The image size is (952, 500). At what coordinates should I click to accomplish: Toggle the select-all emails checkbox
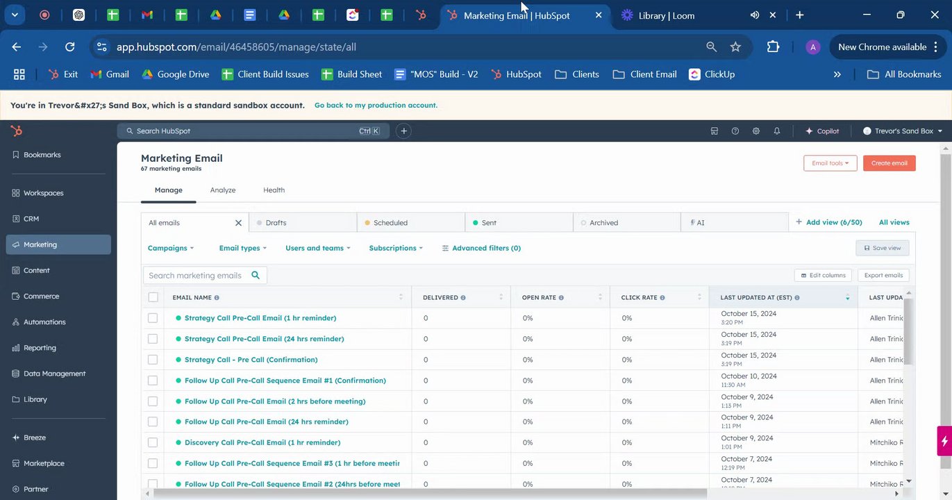pyautogui.click(x=153, y=297)
